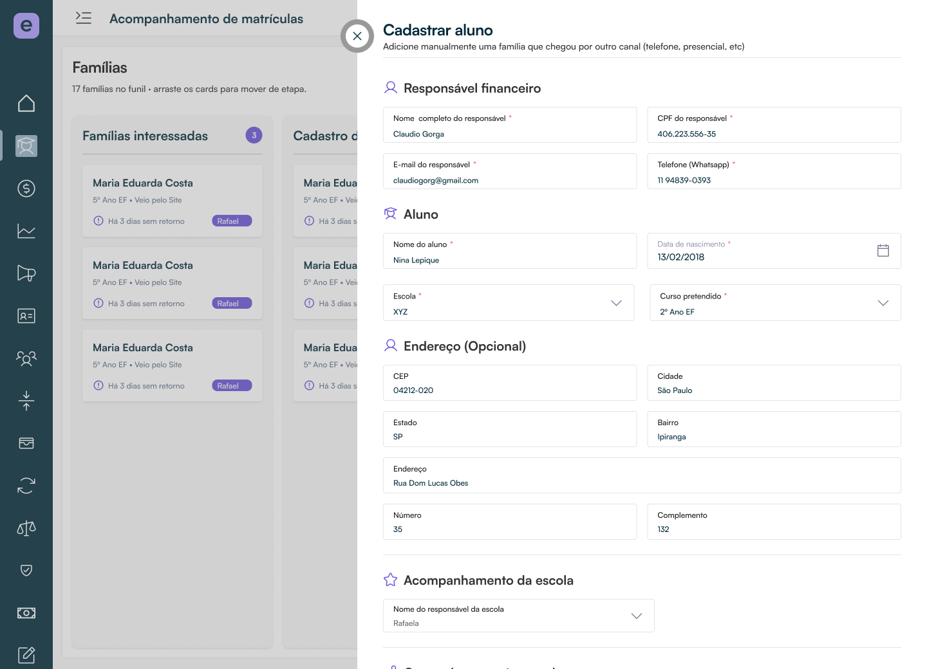Open the second Maria Eduarda Costa card
927x669 pixels.
click(x=173, y=283)
